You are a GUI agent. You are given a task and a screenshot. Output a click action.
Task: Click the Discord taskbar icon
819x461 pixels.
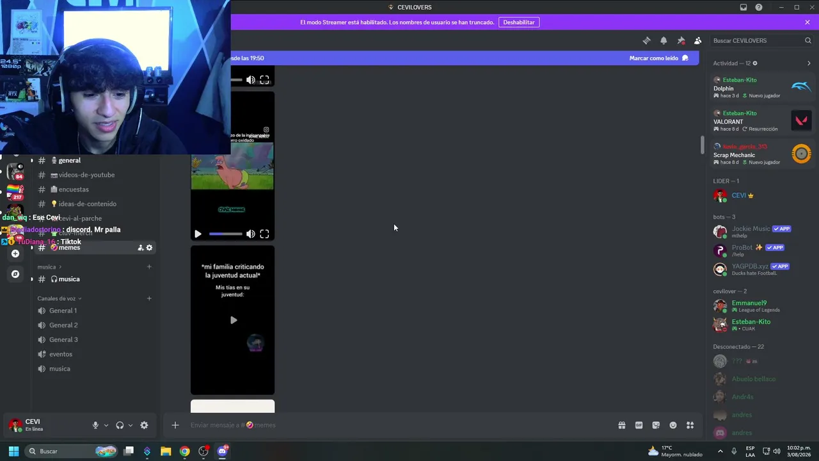coord(222,451)
